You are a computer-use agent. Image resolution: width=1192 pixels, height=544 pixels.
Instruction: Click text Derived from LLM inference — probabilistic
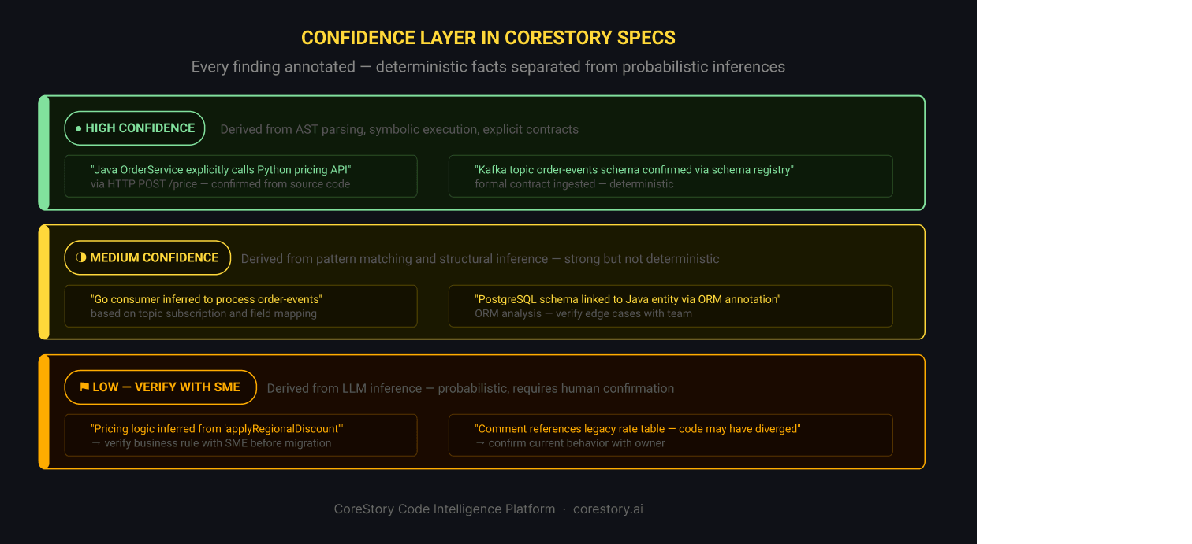[471, 388]
